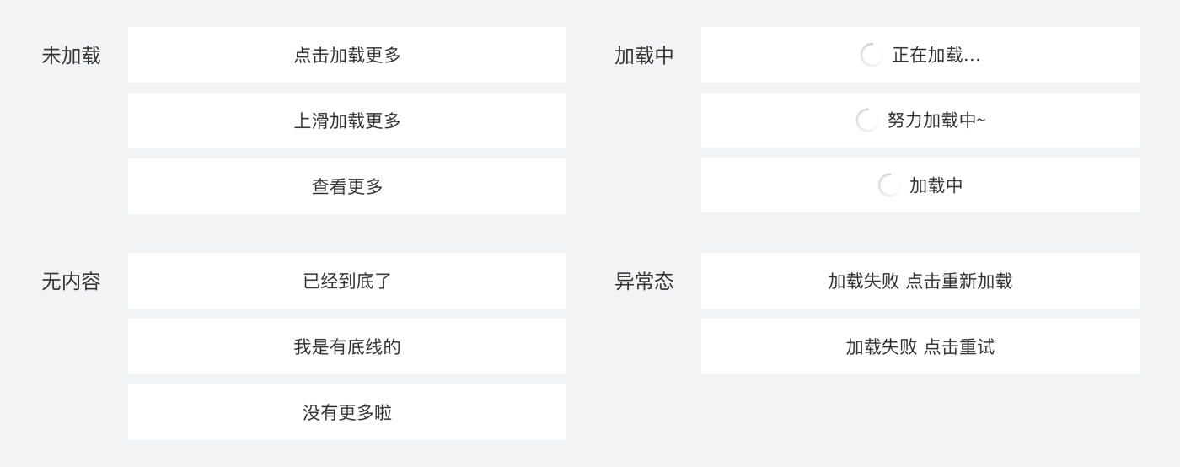Viewport: 1180px width, 467px height.
Task: Click the spinner icon beside 正在加载...
Action: pyautogui.click(x=872, y=55)
